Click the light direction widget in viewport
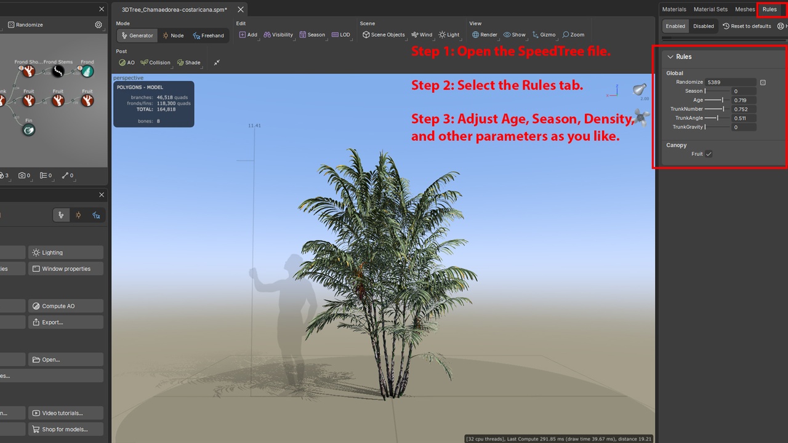This screenshot has height=443, width=788. click(x=640, y=90)
